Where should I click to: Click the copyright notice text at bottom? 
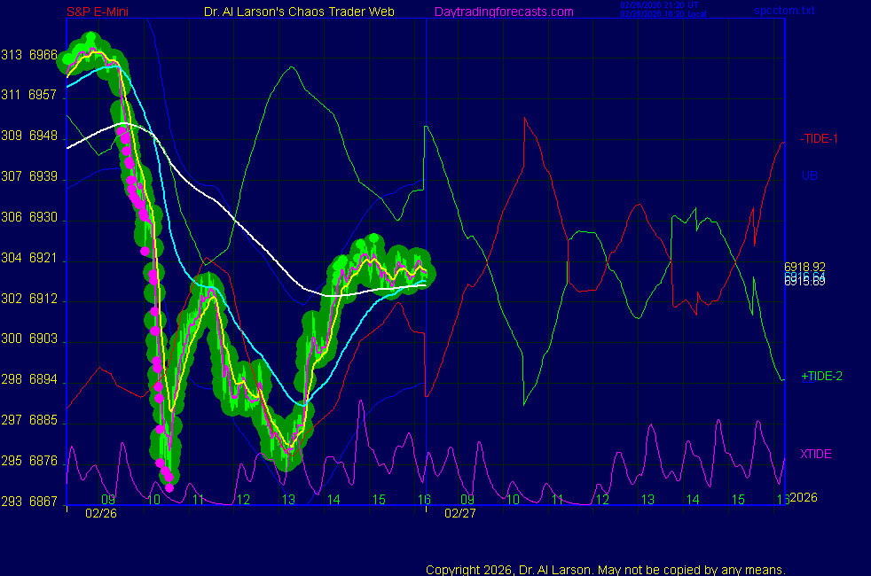606,570
